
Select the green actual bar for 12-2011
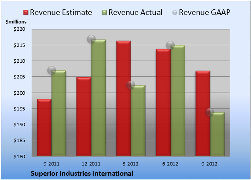(x=99, y=98)
